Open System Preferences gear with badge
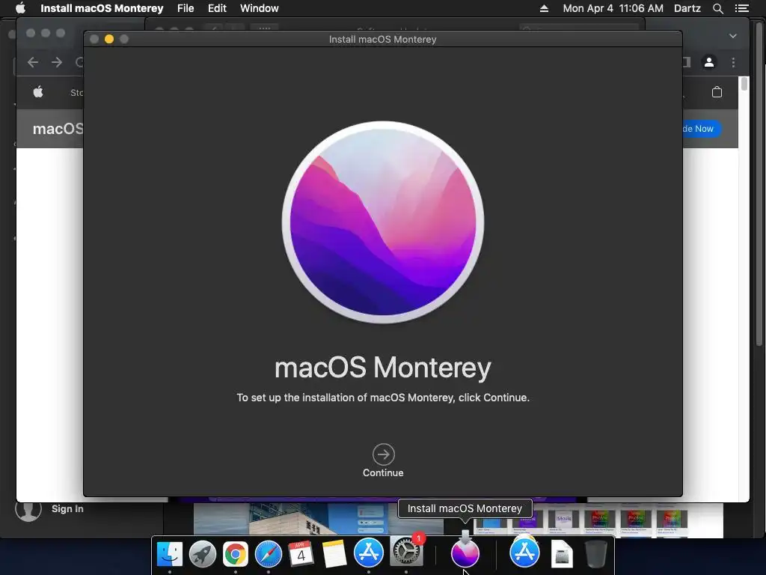Image resolution: width=766 pixels, height=575 pixels. coord(405,553)
